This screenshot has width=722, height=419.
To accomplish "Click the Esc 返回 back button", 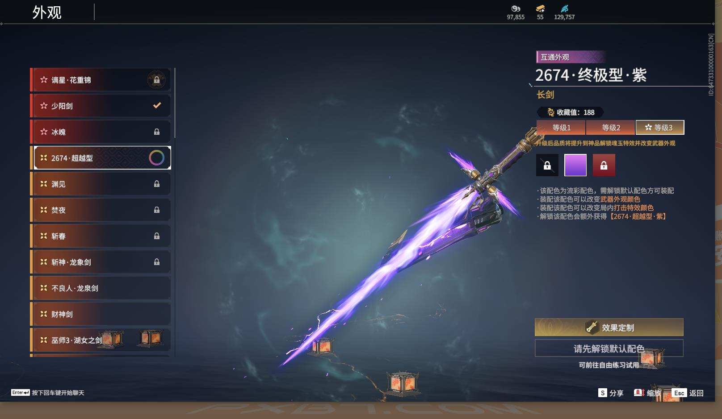I will [688, 393].
